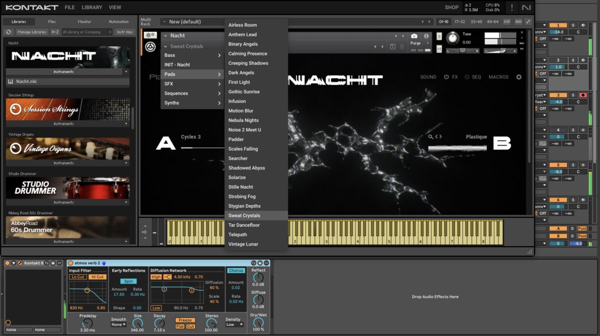Click the next multi arrow in rack header
This screenshot has height=336, width=600.
point(429,22)
